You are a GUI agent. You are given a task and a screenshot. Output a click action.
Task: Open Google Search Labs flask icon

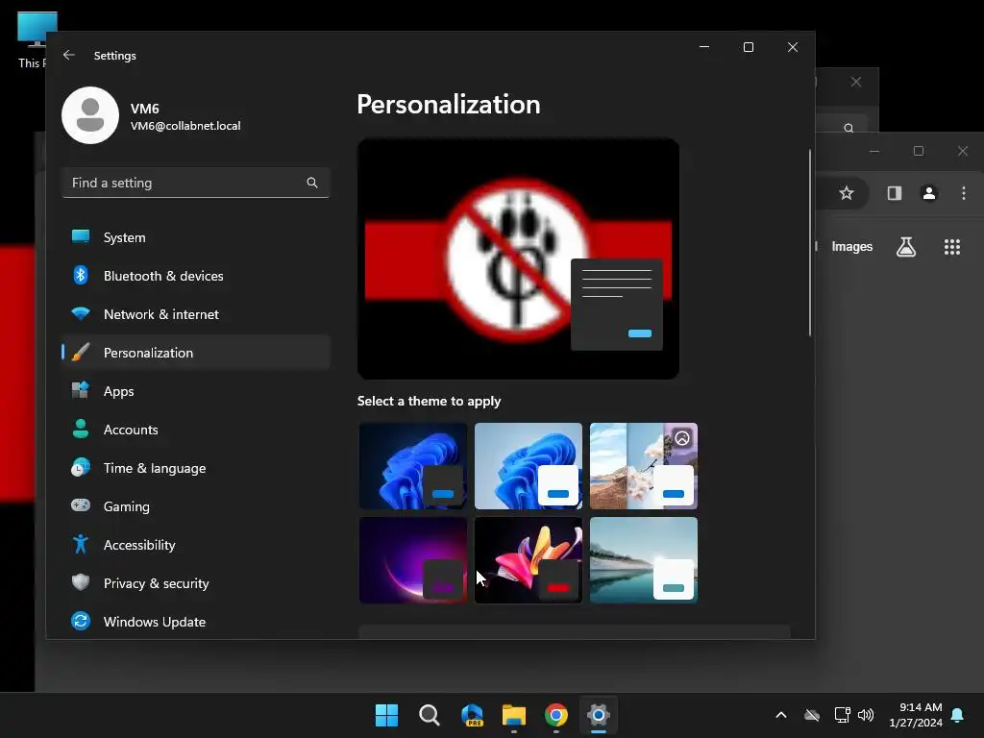click(906, 247)
